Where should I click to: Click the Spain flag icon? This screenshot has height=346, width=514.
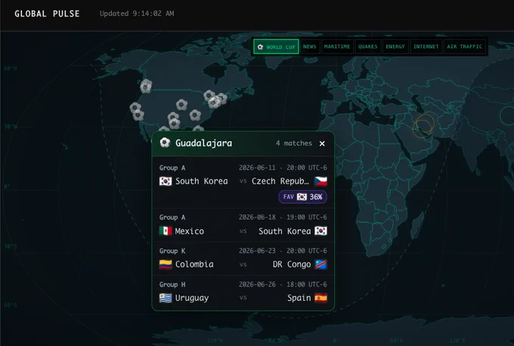click(x=320, y=298)
